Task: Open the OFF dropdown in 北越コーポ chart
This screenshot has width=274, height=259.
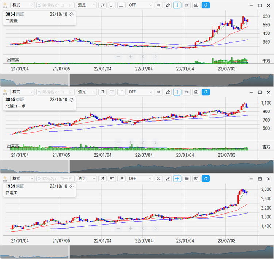Action: (140, 92)
